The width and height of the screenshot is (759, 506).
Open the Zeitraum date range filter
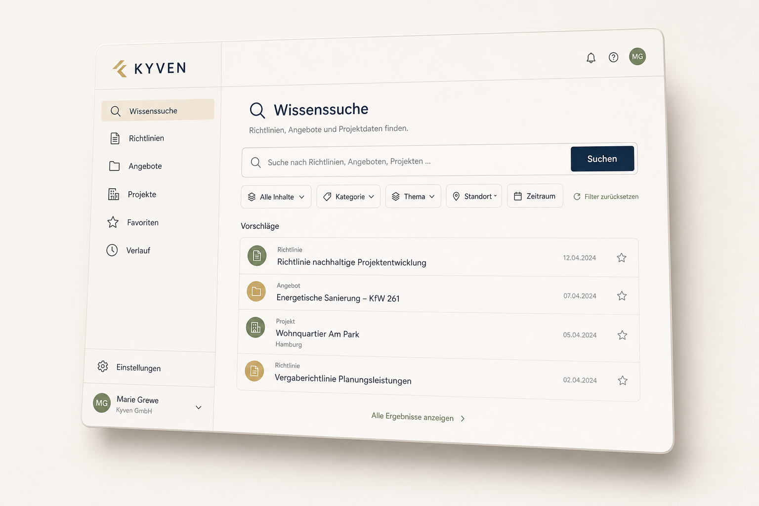click(535, 196)
